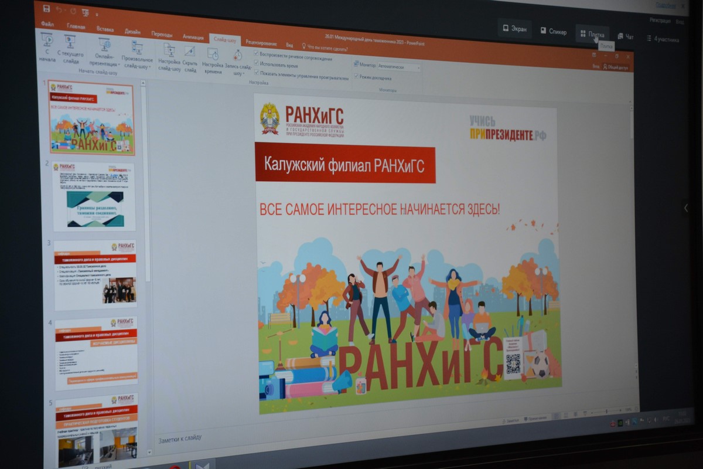Click volume icon in system tray

[x=656, y=420]
